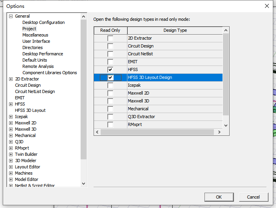The height and width of the screenshot is (208, 276).
Task: Expand the Model Editor tree node
Action: click(x=11, y=179)
